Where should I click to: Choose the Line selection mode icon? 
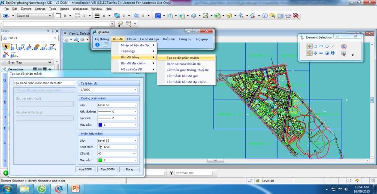tap(333, 46)
